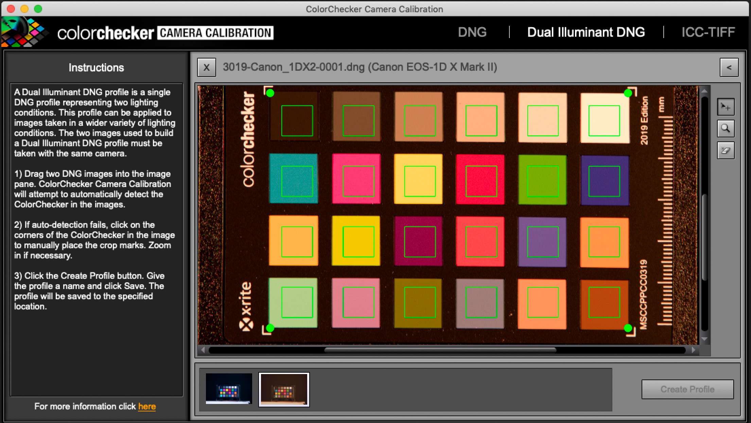Click the vertical scrollbar up arrow
The image size is (751, 423).
[x=704, y=91]
